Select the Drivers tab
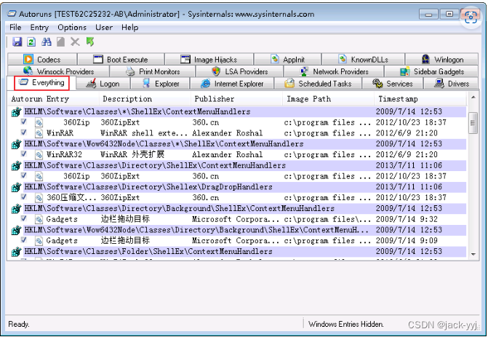The height and width of the screenshot is (337, 488). [451, 84]
